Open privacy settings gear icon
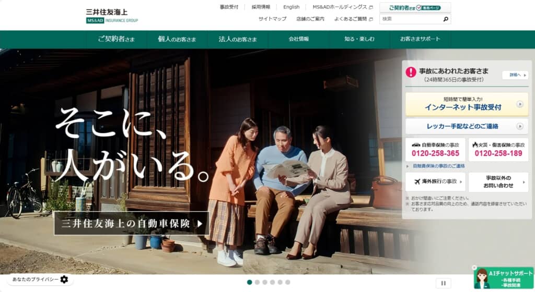Viewport: 535px width, 292px height. tap(64, 279)
